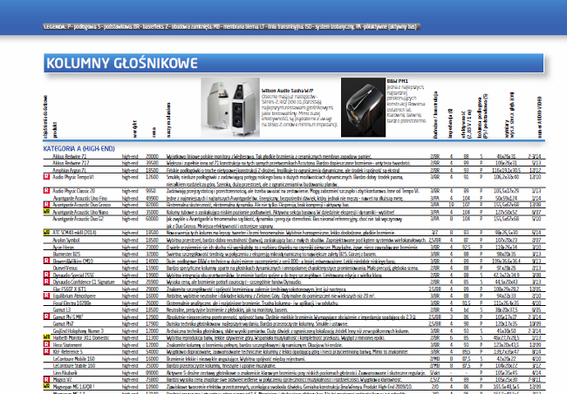Screen dimensions: 567x394
Task: Click the Avantgarde Acoustic Uno Fino product name
Action: (80, 198)
